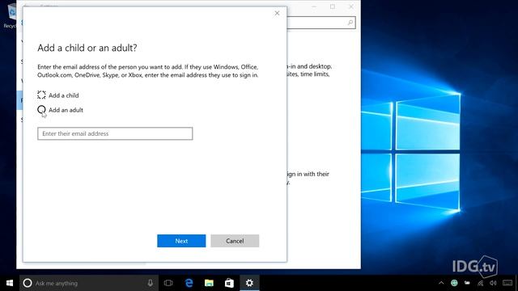Close the Settings window behind the dialog
The width and height of the screenshot is (518, 291).
pyautogui.click(x=351, y=6)
